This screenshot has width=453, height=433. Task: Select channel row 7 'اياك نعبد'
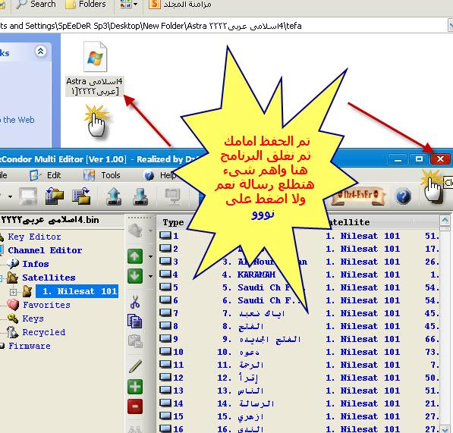[x=299, y=313]
